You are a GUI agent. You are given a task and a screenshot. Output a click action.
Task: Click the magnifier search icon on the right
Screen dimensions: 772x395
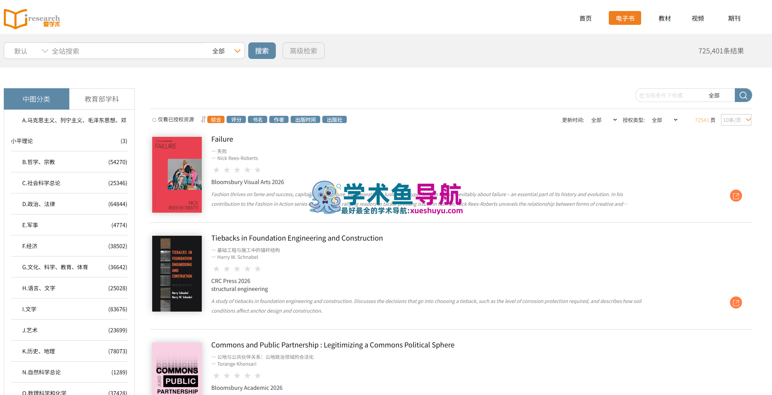(x=743, y=95)
